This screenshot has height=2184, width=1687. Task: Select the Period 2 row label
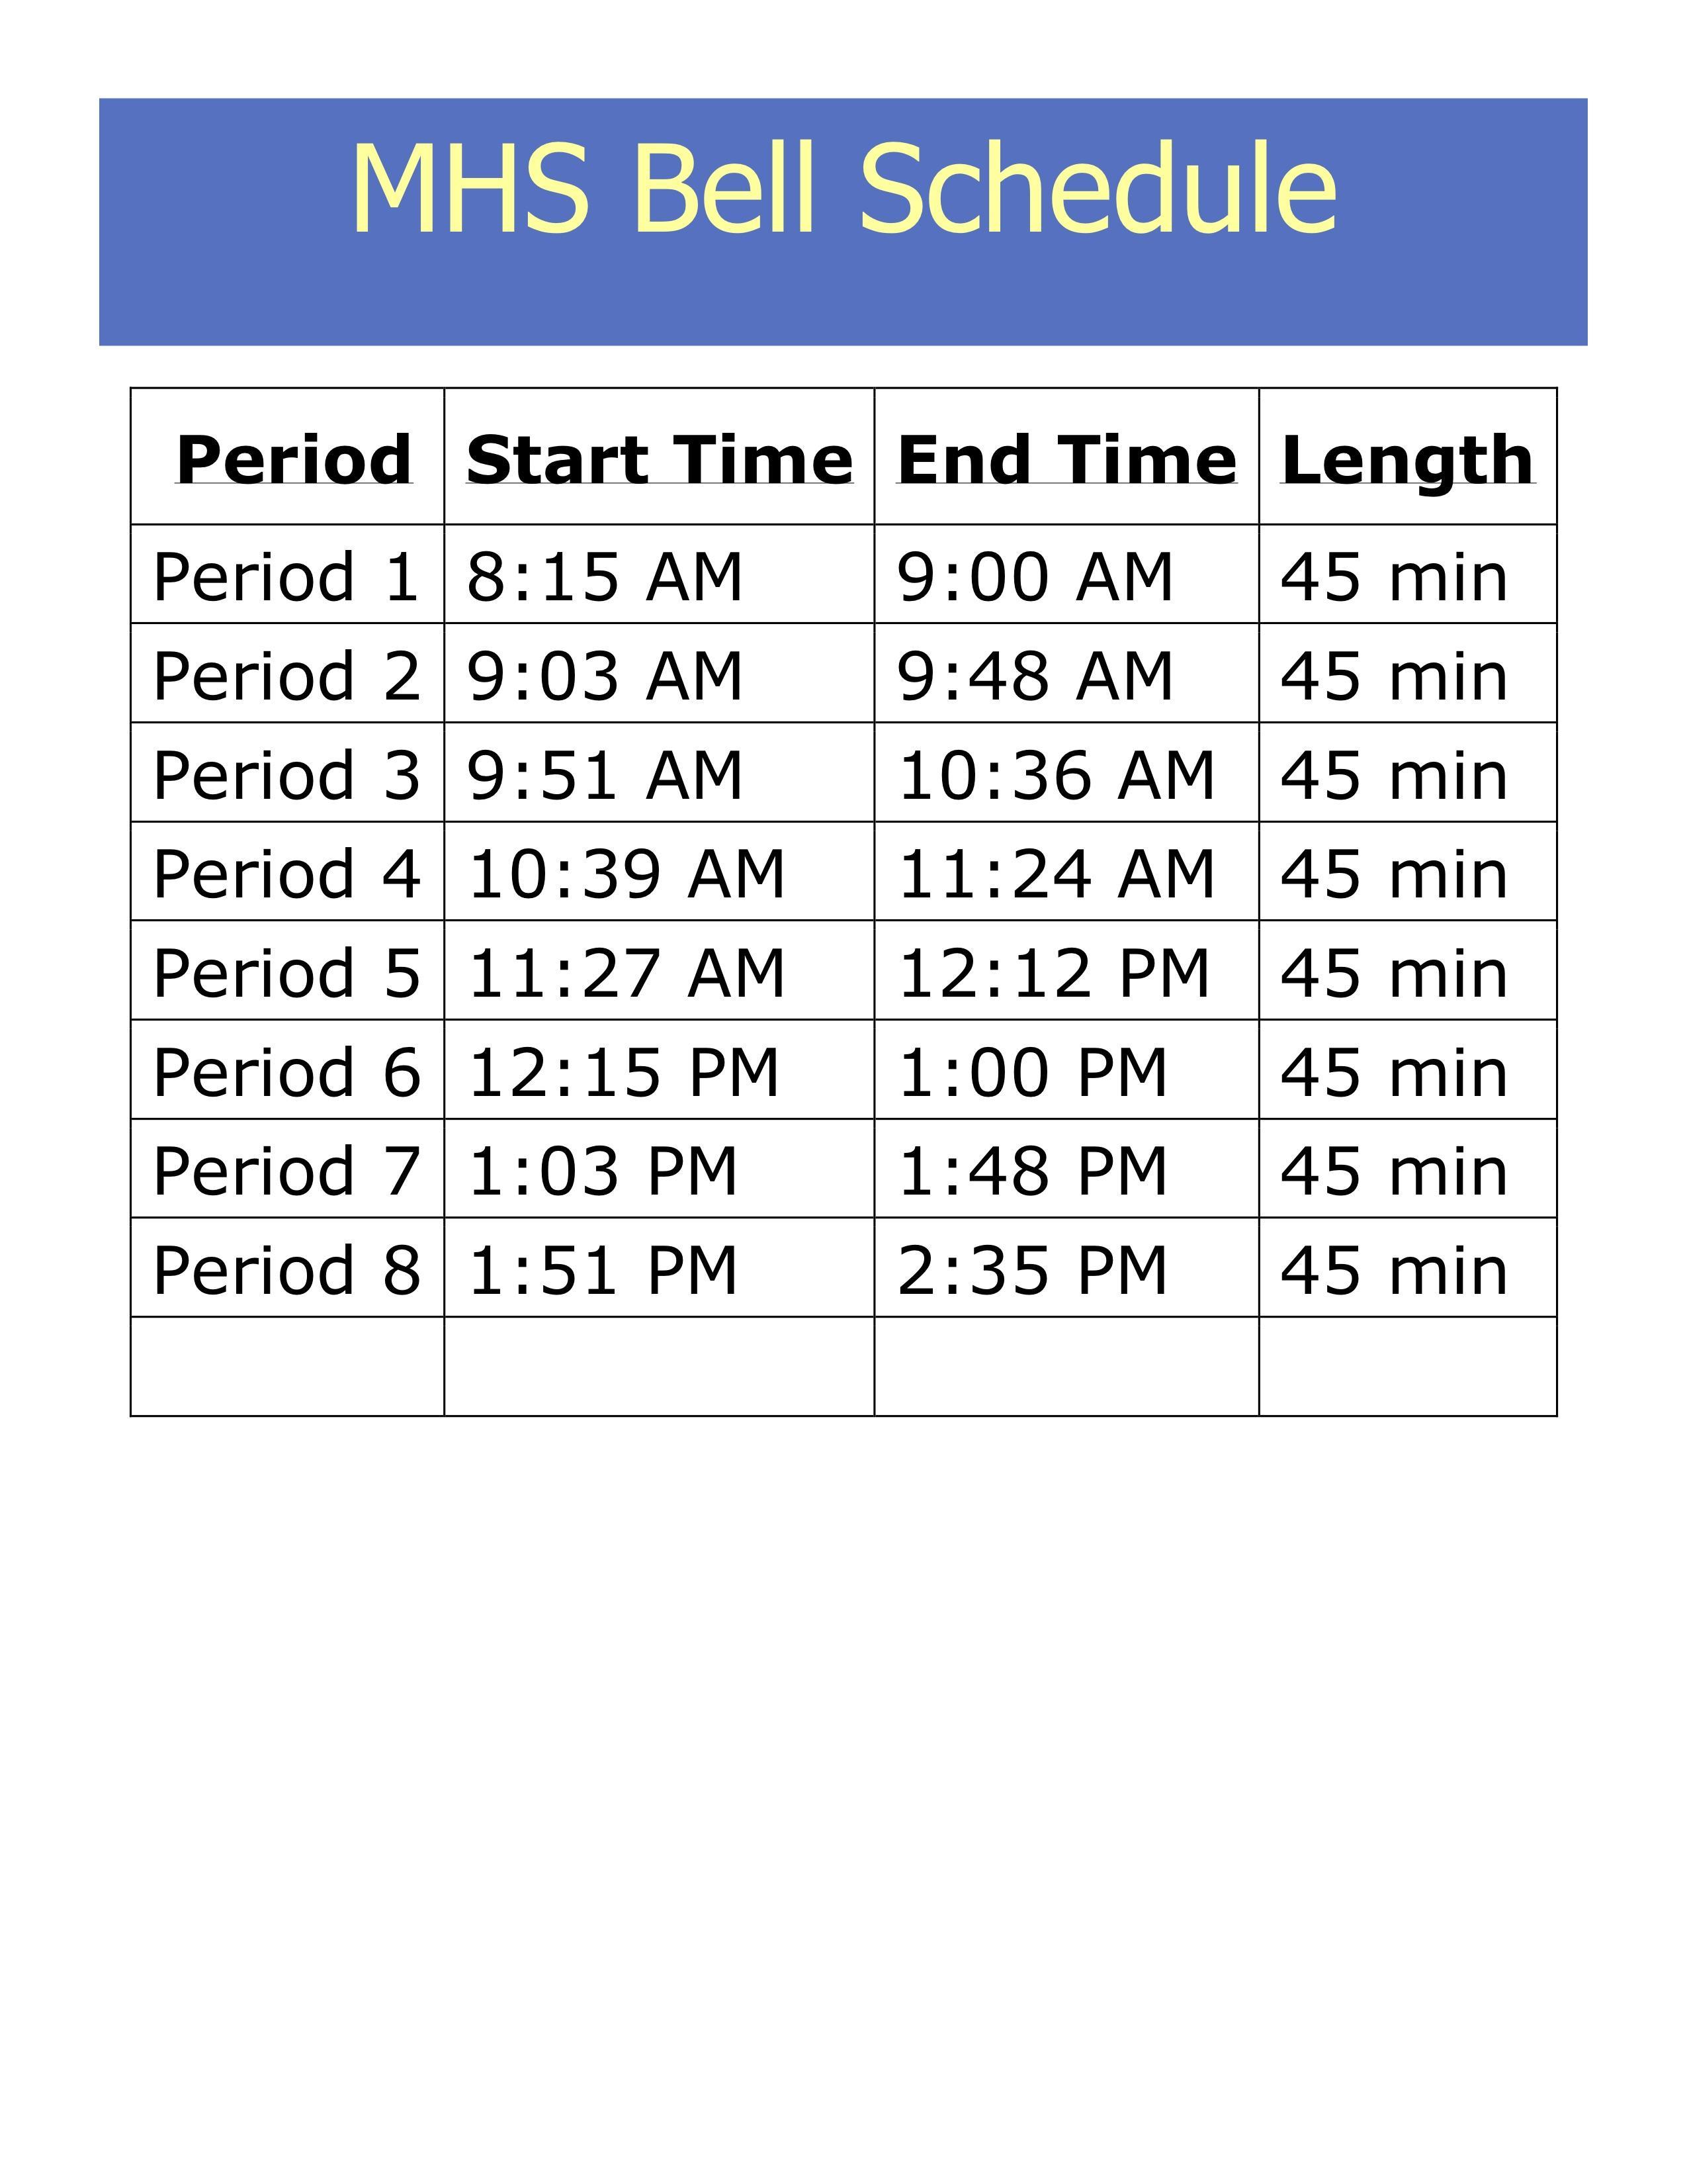coord(286,676)
